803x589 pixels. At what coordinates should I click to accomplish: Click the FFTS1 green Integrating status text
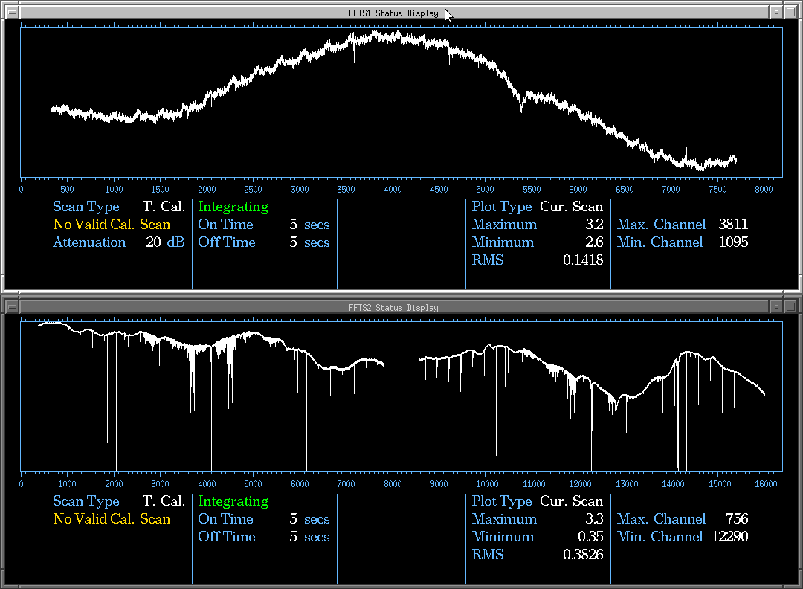(x=233, y=207)
